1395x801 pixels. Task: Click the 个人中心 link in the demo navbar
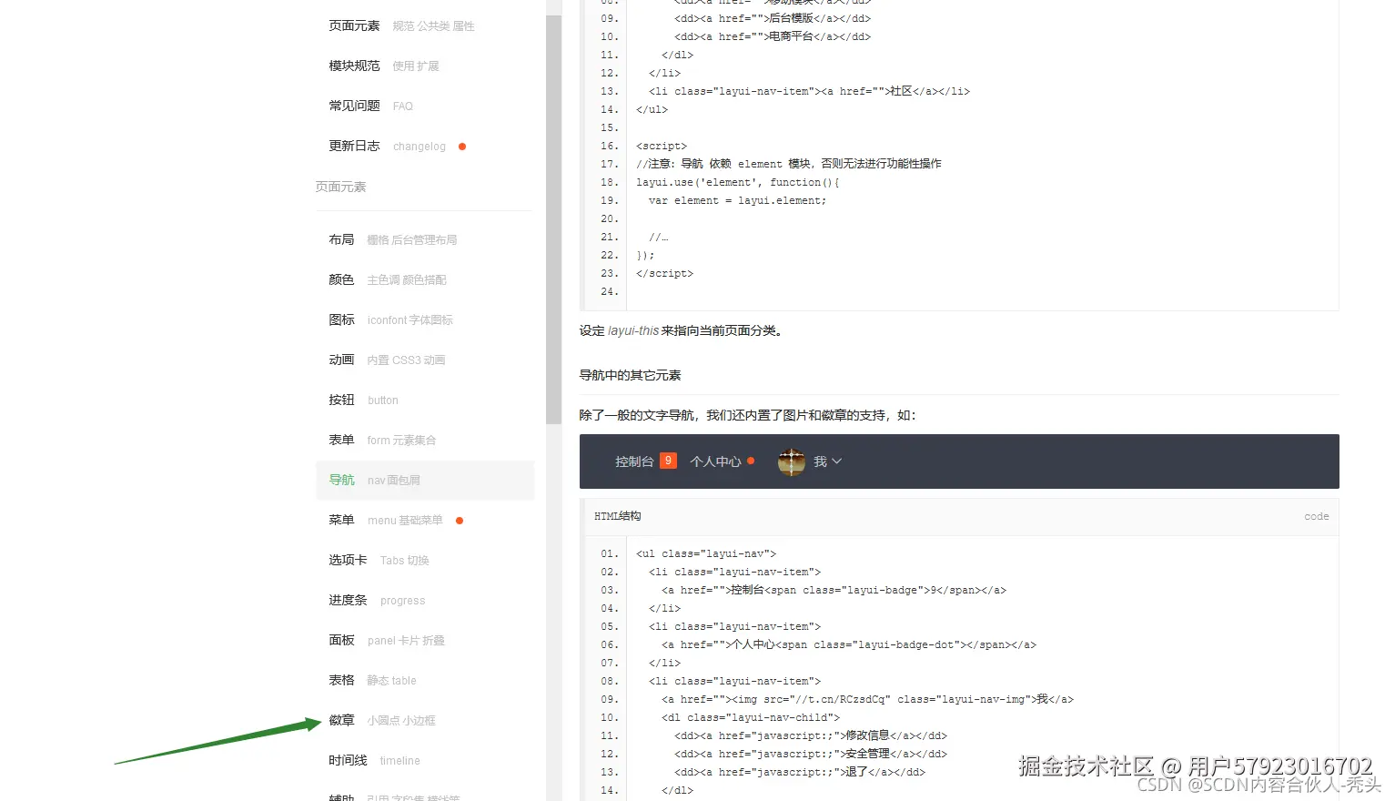(718, 461)
